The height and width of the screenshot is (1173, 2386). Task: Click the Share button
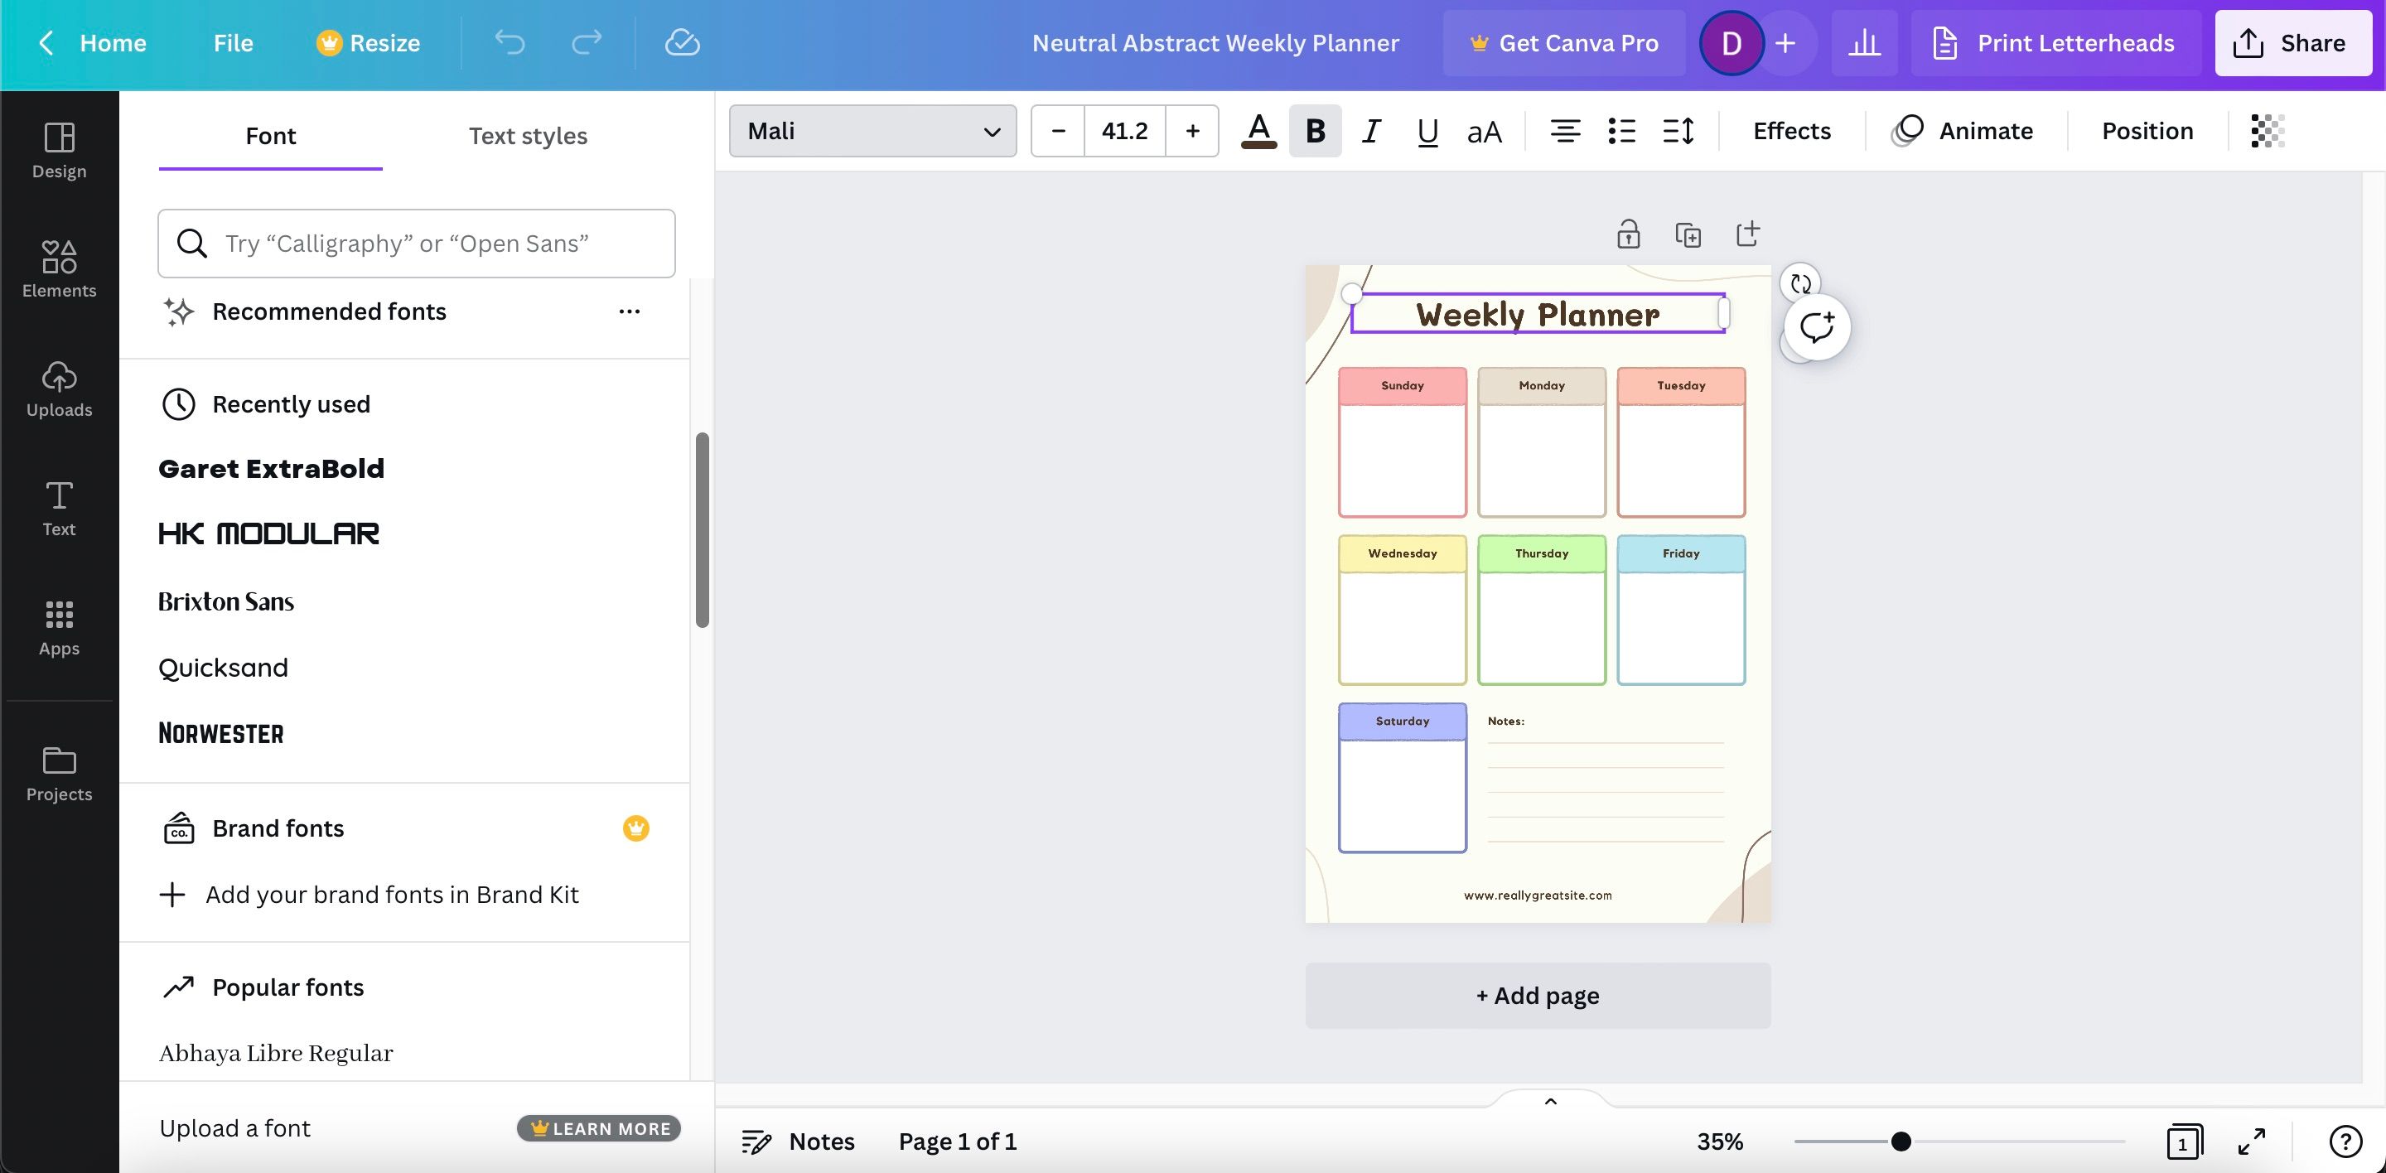[x=2292, y=42]
